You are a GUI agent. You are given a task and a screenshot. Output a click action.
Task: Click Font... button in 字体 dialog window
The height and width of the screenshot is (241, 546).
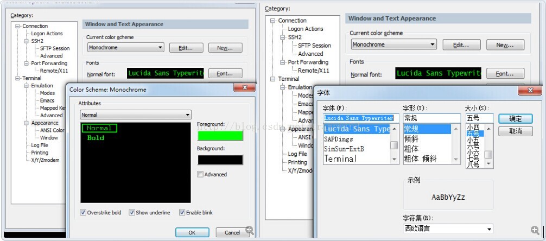pyautogui.click(x=505, y=73)
